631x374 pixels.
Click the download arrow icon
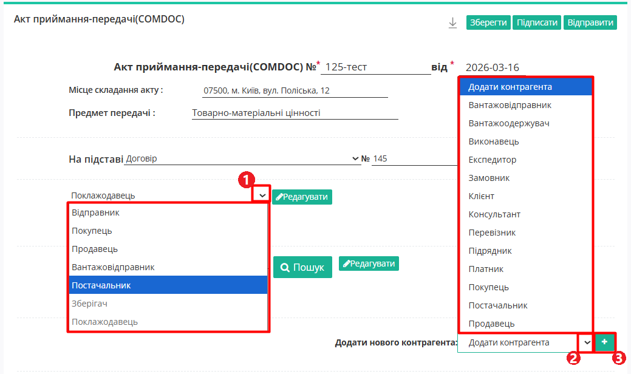point(452,23)
